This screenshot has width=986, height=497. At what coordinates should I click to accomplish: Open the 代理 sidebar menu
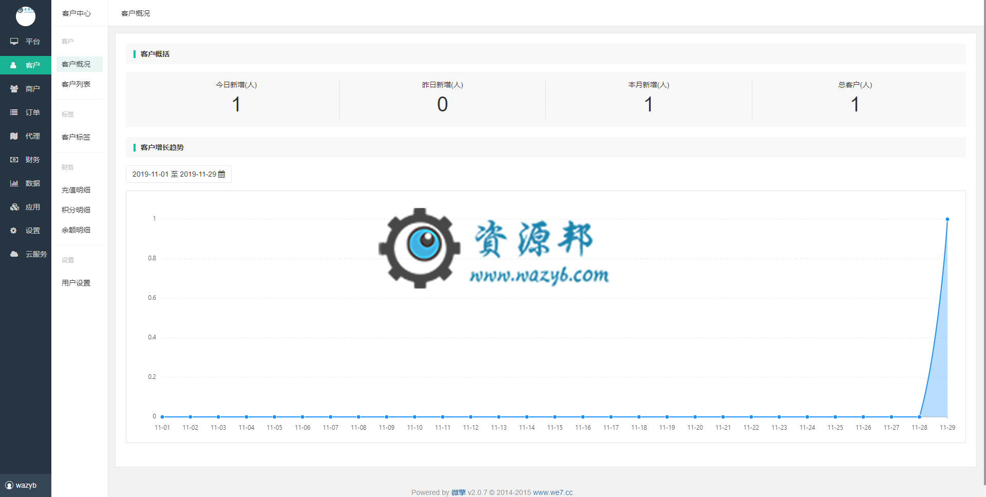[26, 136]
